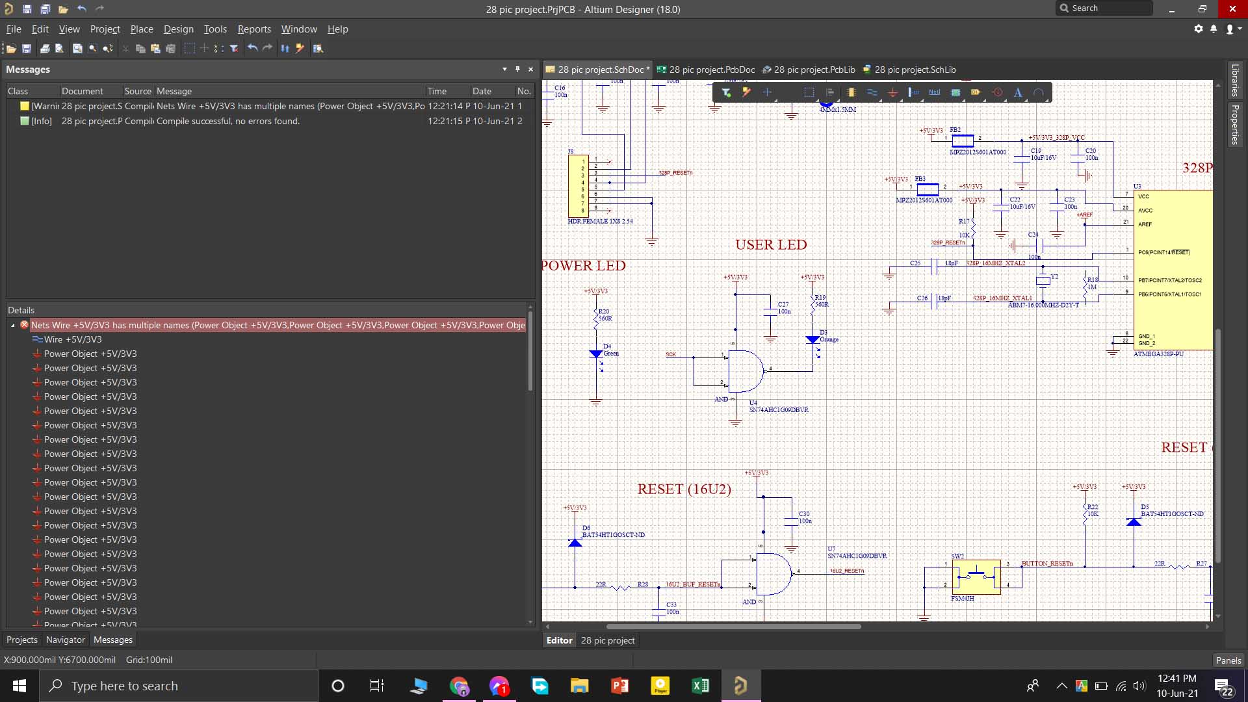Click the schematic horizontal scrollbar
This screenshot has width=1248, height=702.
coord(733,627)
